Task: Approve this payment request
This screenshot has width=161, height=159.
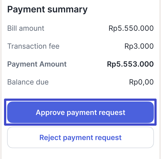Action: click(80, 112)
